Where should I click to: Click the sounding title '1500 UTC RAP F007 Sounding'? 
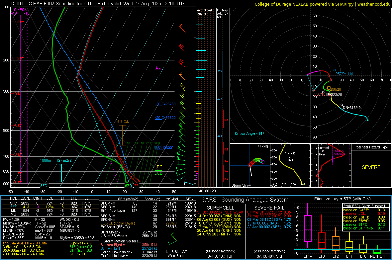tap(43, 4)
